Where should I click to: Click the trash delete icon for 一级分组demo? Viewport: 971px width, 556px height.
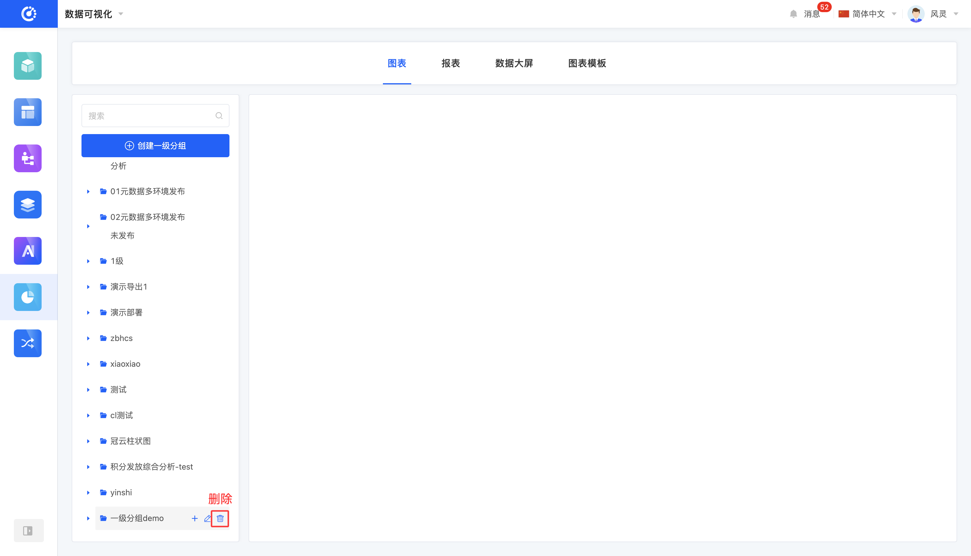[220, 518]
